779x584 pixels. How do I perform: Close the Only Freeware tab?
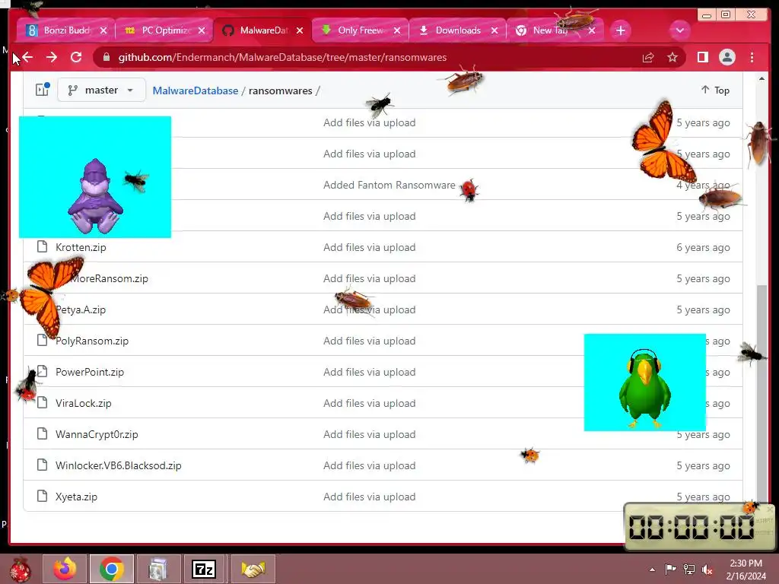[397, 30]
